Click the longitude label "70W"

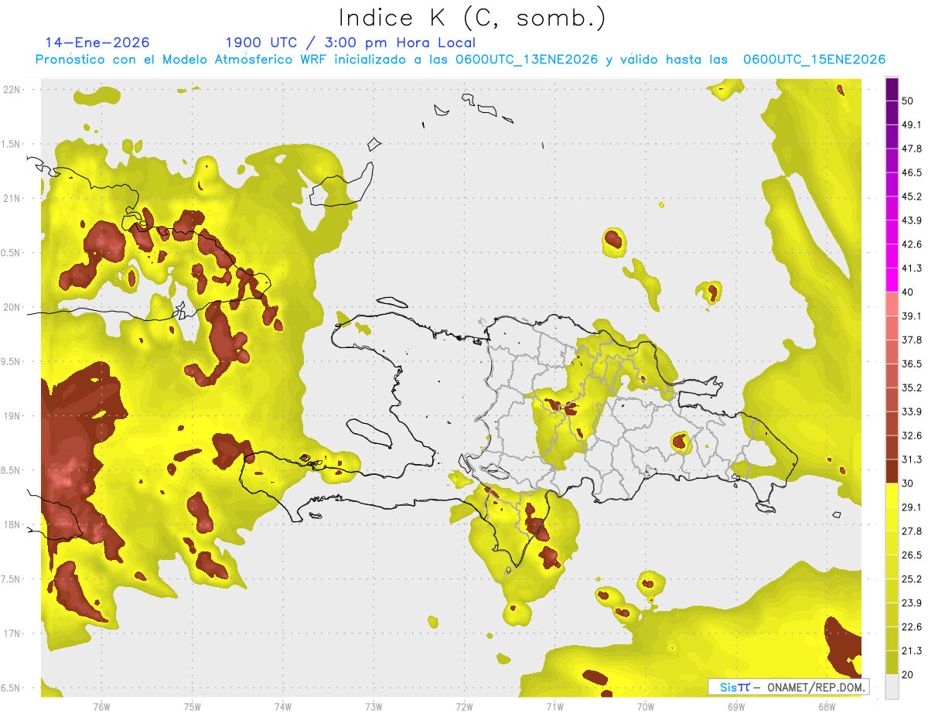(645, 707)
